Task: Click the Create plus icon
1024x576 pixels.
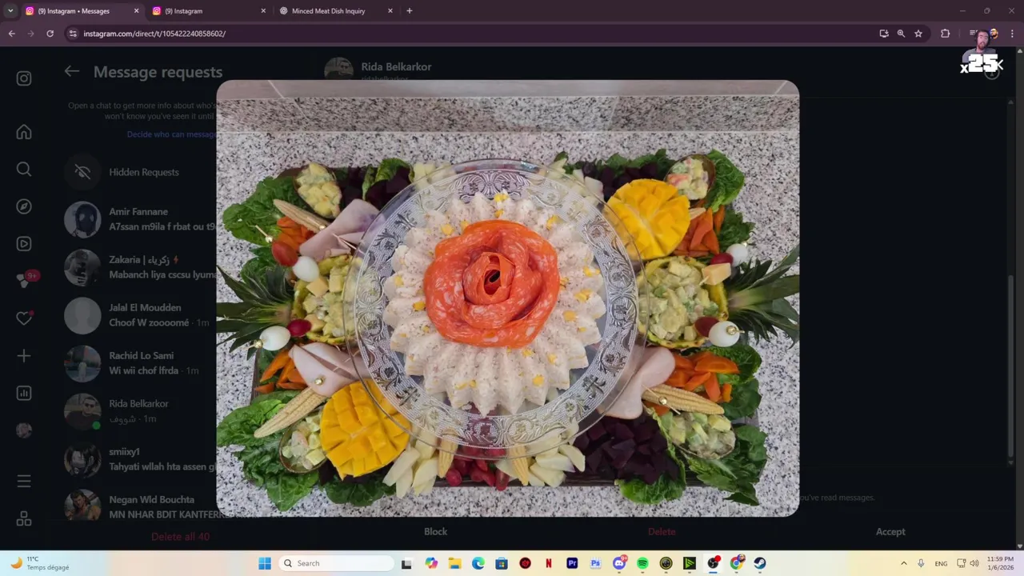Action: point(24,356)
